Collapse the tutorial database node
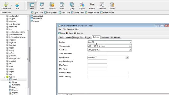This screenshot has height=95, width=169. [x=5, y=77]
